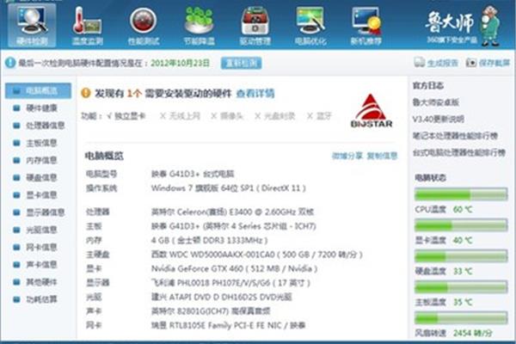The image size is (516, 344).
Task: Launch the 性能测试 benchmark gauge
Action: (143, 25)
